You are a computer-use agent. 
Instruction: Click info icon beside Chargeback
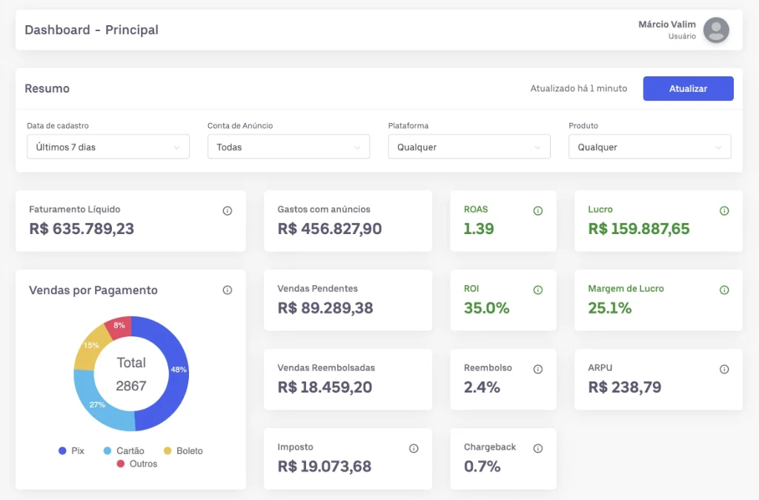click(x=538, y=448)
